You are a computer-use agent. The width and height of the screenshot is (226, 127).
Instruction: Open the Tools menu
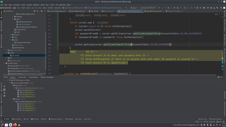pyautogui.click(x=52, y=5)
